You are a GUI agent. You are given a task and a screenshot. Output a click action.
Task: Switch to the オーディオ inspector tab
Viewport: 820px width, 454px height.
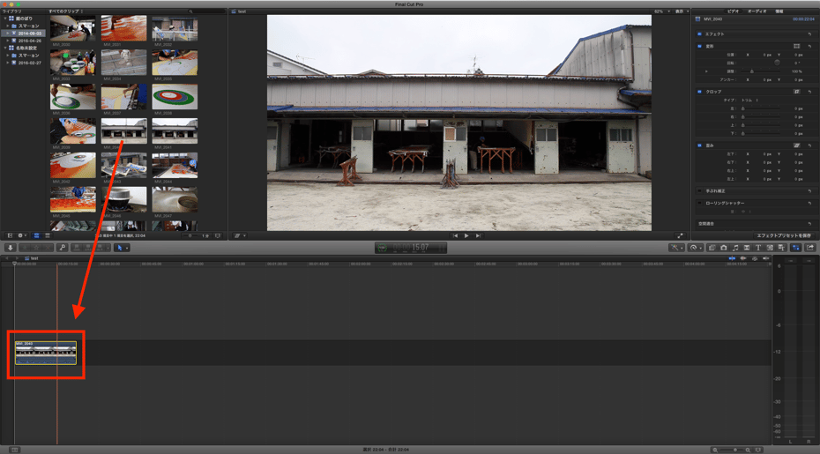tap(757, 11)
